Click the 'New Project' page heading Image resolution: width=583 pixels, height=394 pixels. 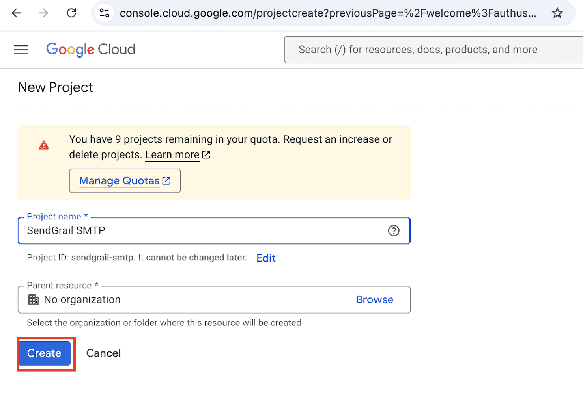pos(56,87)
